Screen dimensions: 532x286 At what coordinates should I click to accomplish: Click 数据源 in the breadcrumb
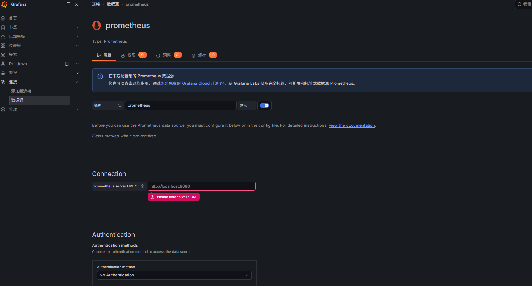click(x=113, y=4)
